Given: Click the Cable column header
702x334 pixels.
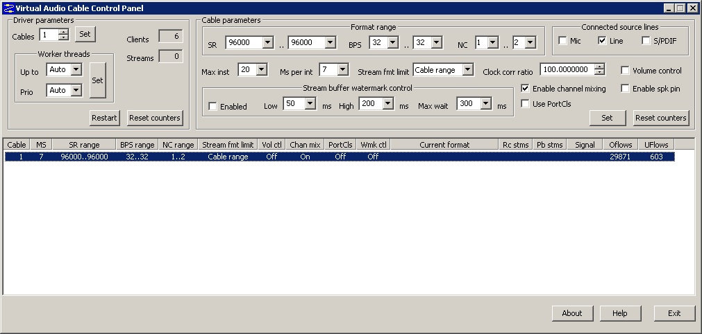Looking at the screenshot, I should point(17,145).
